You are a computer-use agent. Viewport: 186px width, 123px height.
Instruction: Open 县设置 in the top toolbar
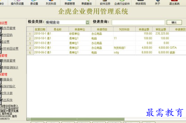click(34, 3)
